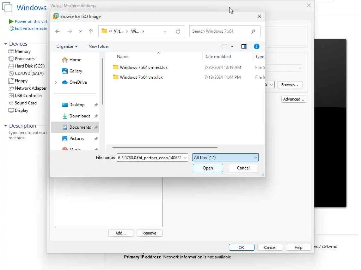
Task: Select Memory device
Action: [x=20, y=51]
